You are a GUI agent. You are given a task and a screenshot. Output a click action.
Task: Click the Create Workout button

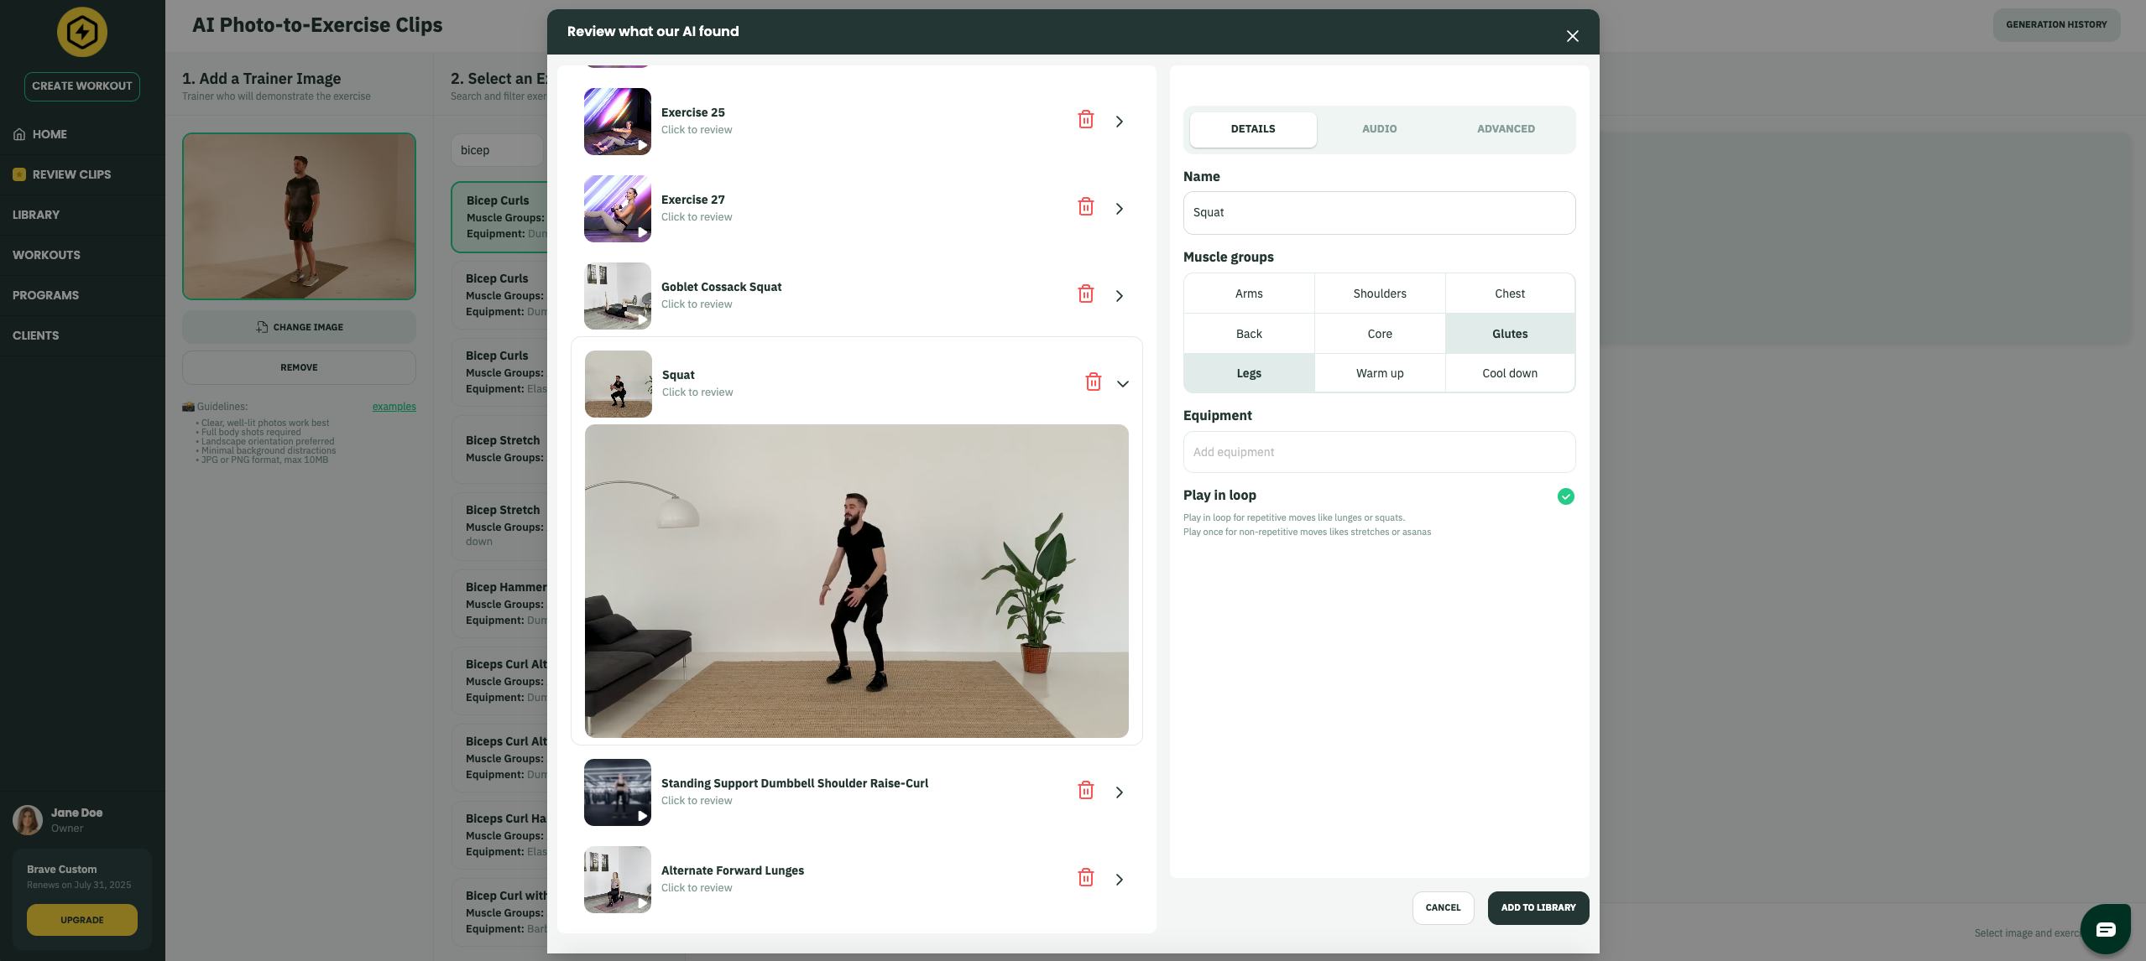point(81,86)
